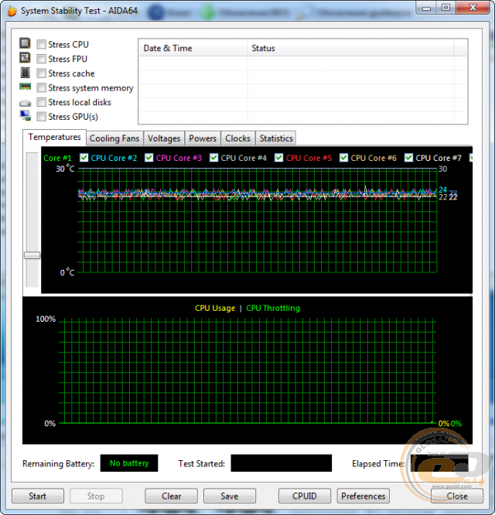495x515 pixels.
Task: Click the Status column header
Action: (x=350, y=48)
